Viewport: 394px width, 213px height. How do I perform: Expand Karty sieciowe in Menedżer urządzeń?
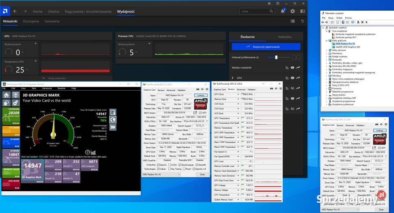pyautogui.click(x=327, y=50)
